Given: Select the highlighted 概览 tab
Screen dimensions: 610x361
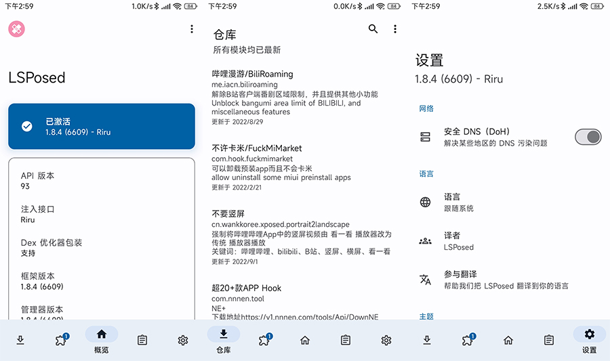Looking at the screenshot, I should (102, 339).
